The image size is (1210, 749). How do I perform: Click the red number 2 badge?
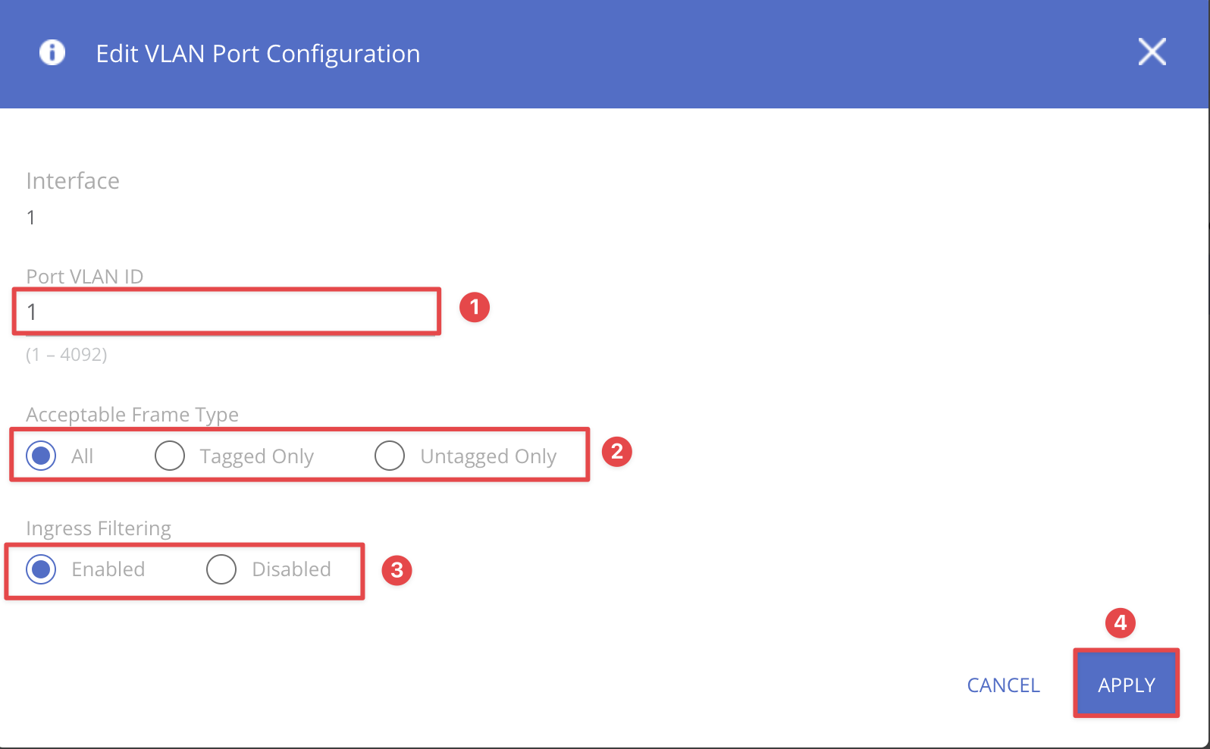[617, 452]
